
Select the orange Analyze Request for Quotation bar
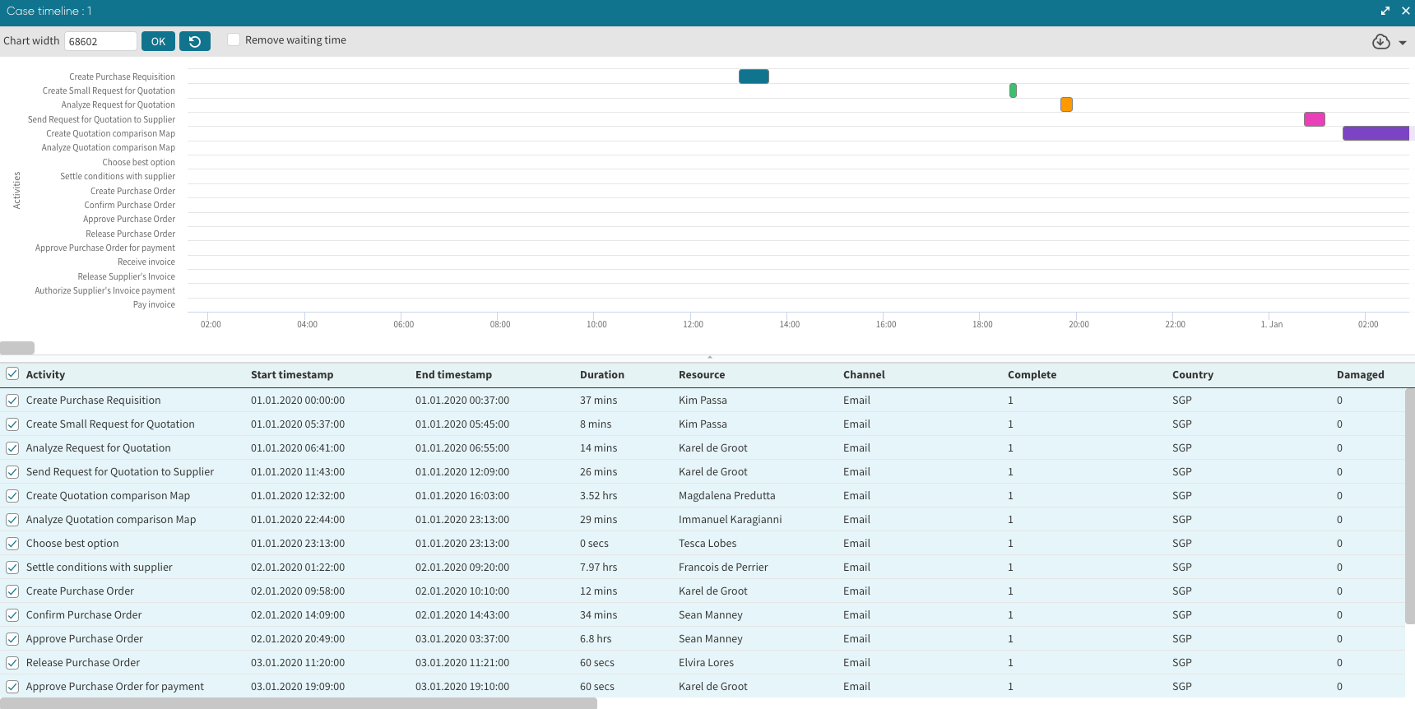coord(1066,104)
